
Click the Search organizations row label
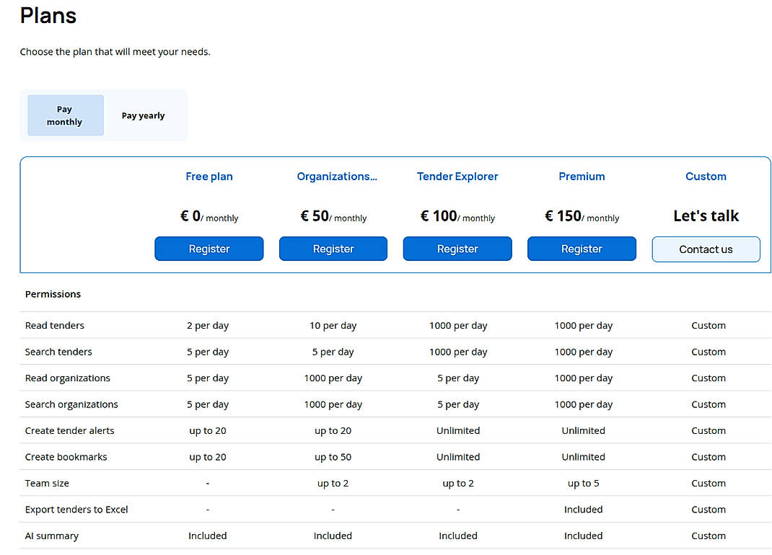(x=71, y=404)
